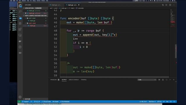The image size is (186, 105).
Task: Change the UTF-8 encoding in status bar
Action: tap(159, 101)
